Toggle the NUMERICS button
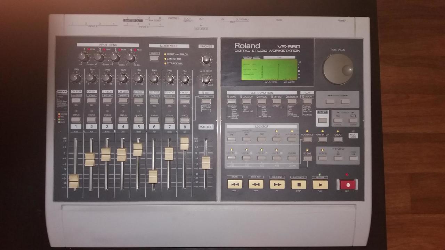 pos(307,139)
